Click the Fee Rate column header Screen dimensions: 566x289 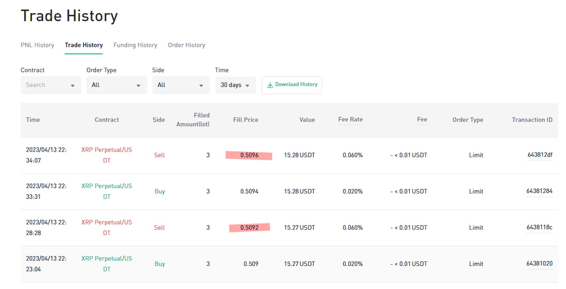[351, 120]
